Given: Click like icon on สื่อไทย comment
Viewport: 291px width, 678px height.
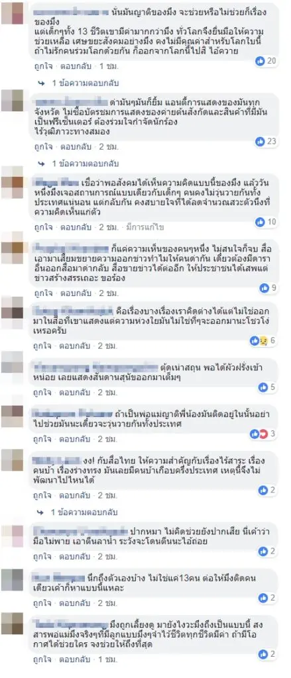Looking at the screenshot, I should (263, 490).
